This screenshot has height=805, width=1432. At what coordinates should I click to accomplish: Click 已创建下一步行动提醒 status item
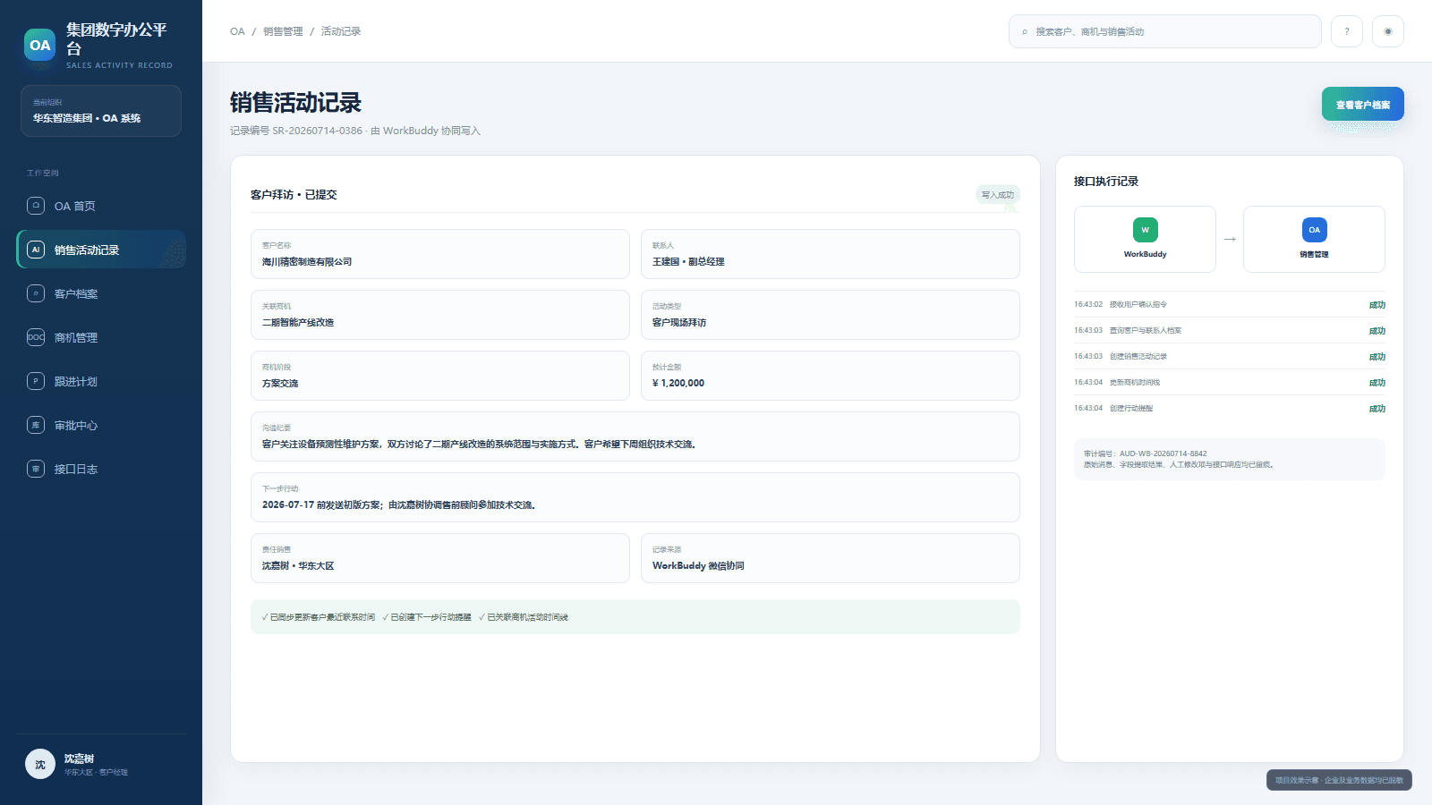click(x=426, y=617)
